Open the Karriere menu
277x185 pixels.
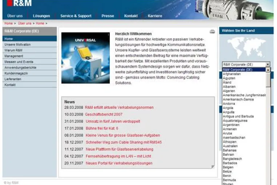click(x=155, y=16)
